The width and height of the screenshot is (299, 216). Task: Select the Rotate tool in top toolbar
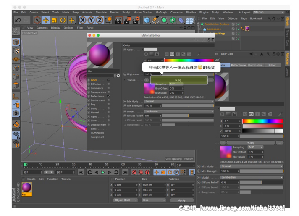click(63, 20)
